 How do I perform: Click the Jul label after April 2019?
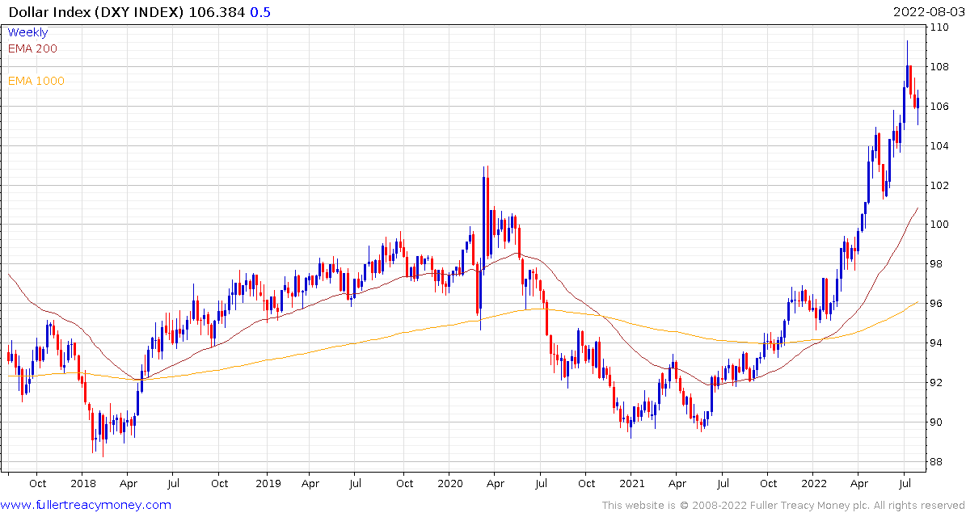click(355, 483)
